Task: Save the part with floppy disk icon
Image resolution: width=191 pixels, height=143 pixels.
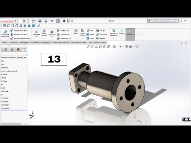Action: (x=40, y=21)
